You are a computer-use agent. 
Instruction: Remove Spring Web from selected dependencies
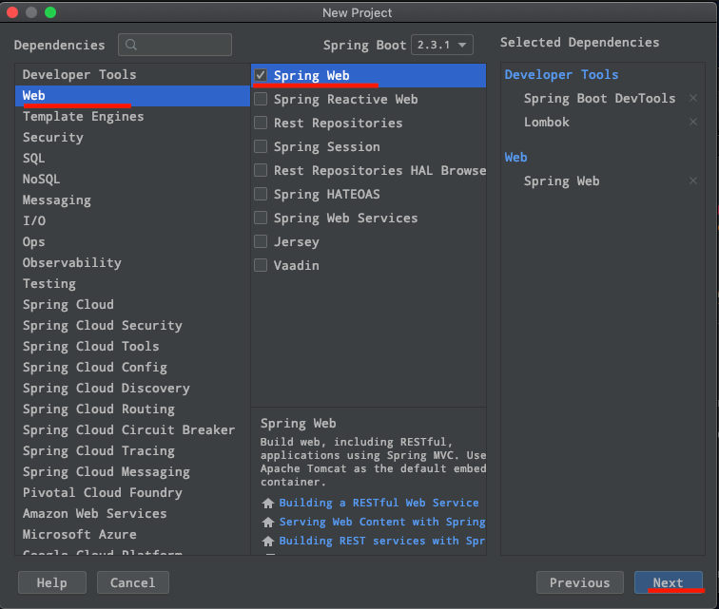693,181
